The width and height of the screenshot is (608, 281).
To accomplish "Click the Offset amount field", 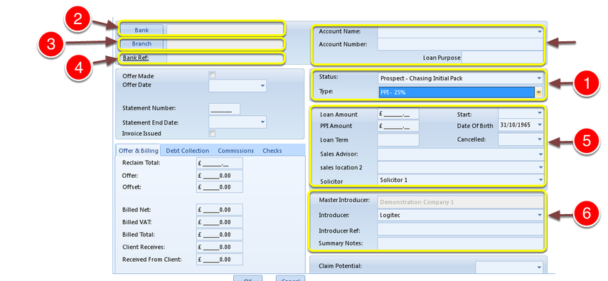I will 220,187.
